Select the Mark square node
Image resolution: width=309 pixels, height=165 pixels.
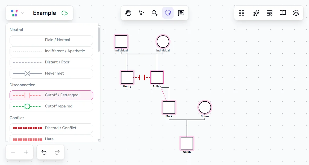[169, 107]
